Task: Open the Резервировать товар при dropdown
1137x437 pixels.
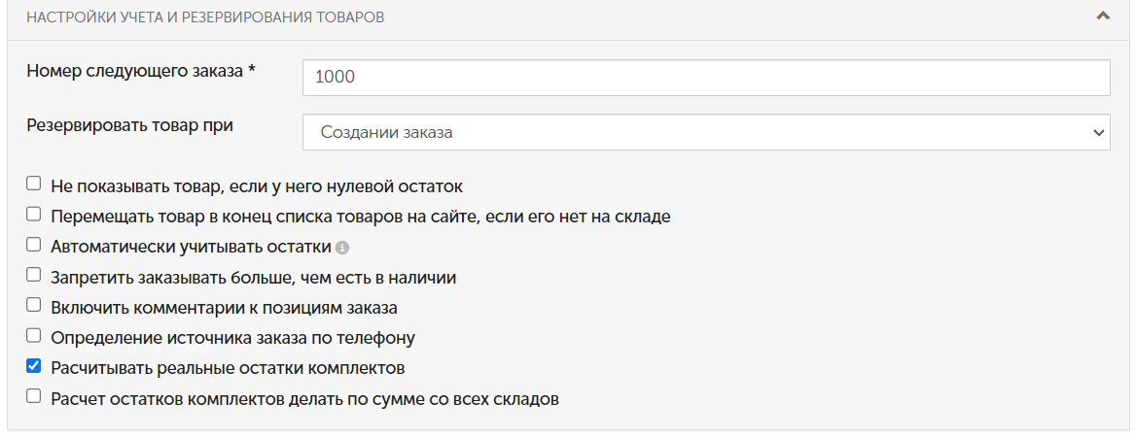Action: (x=706, y=132)
